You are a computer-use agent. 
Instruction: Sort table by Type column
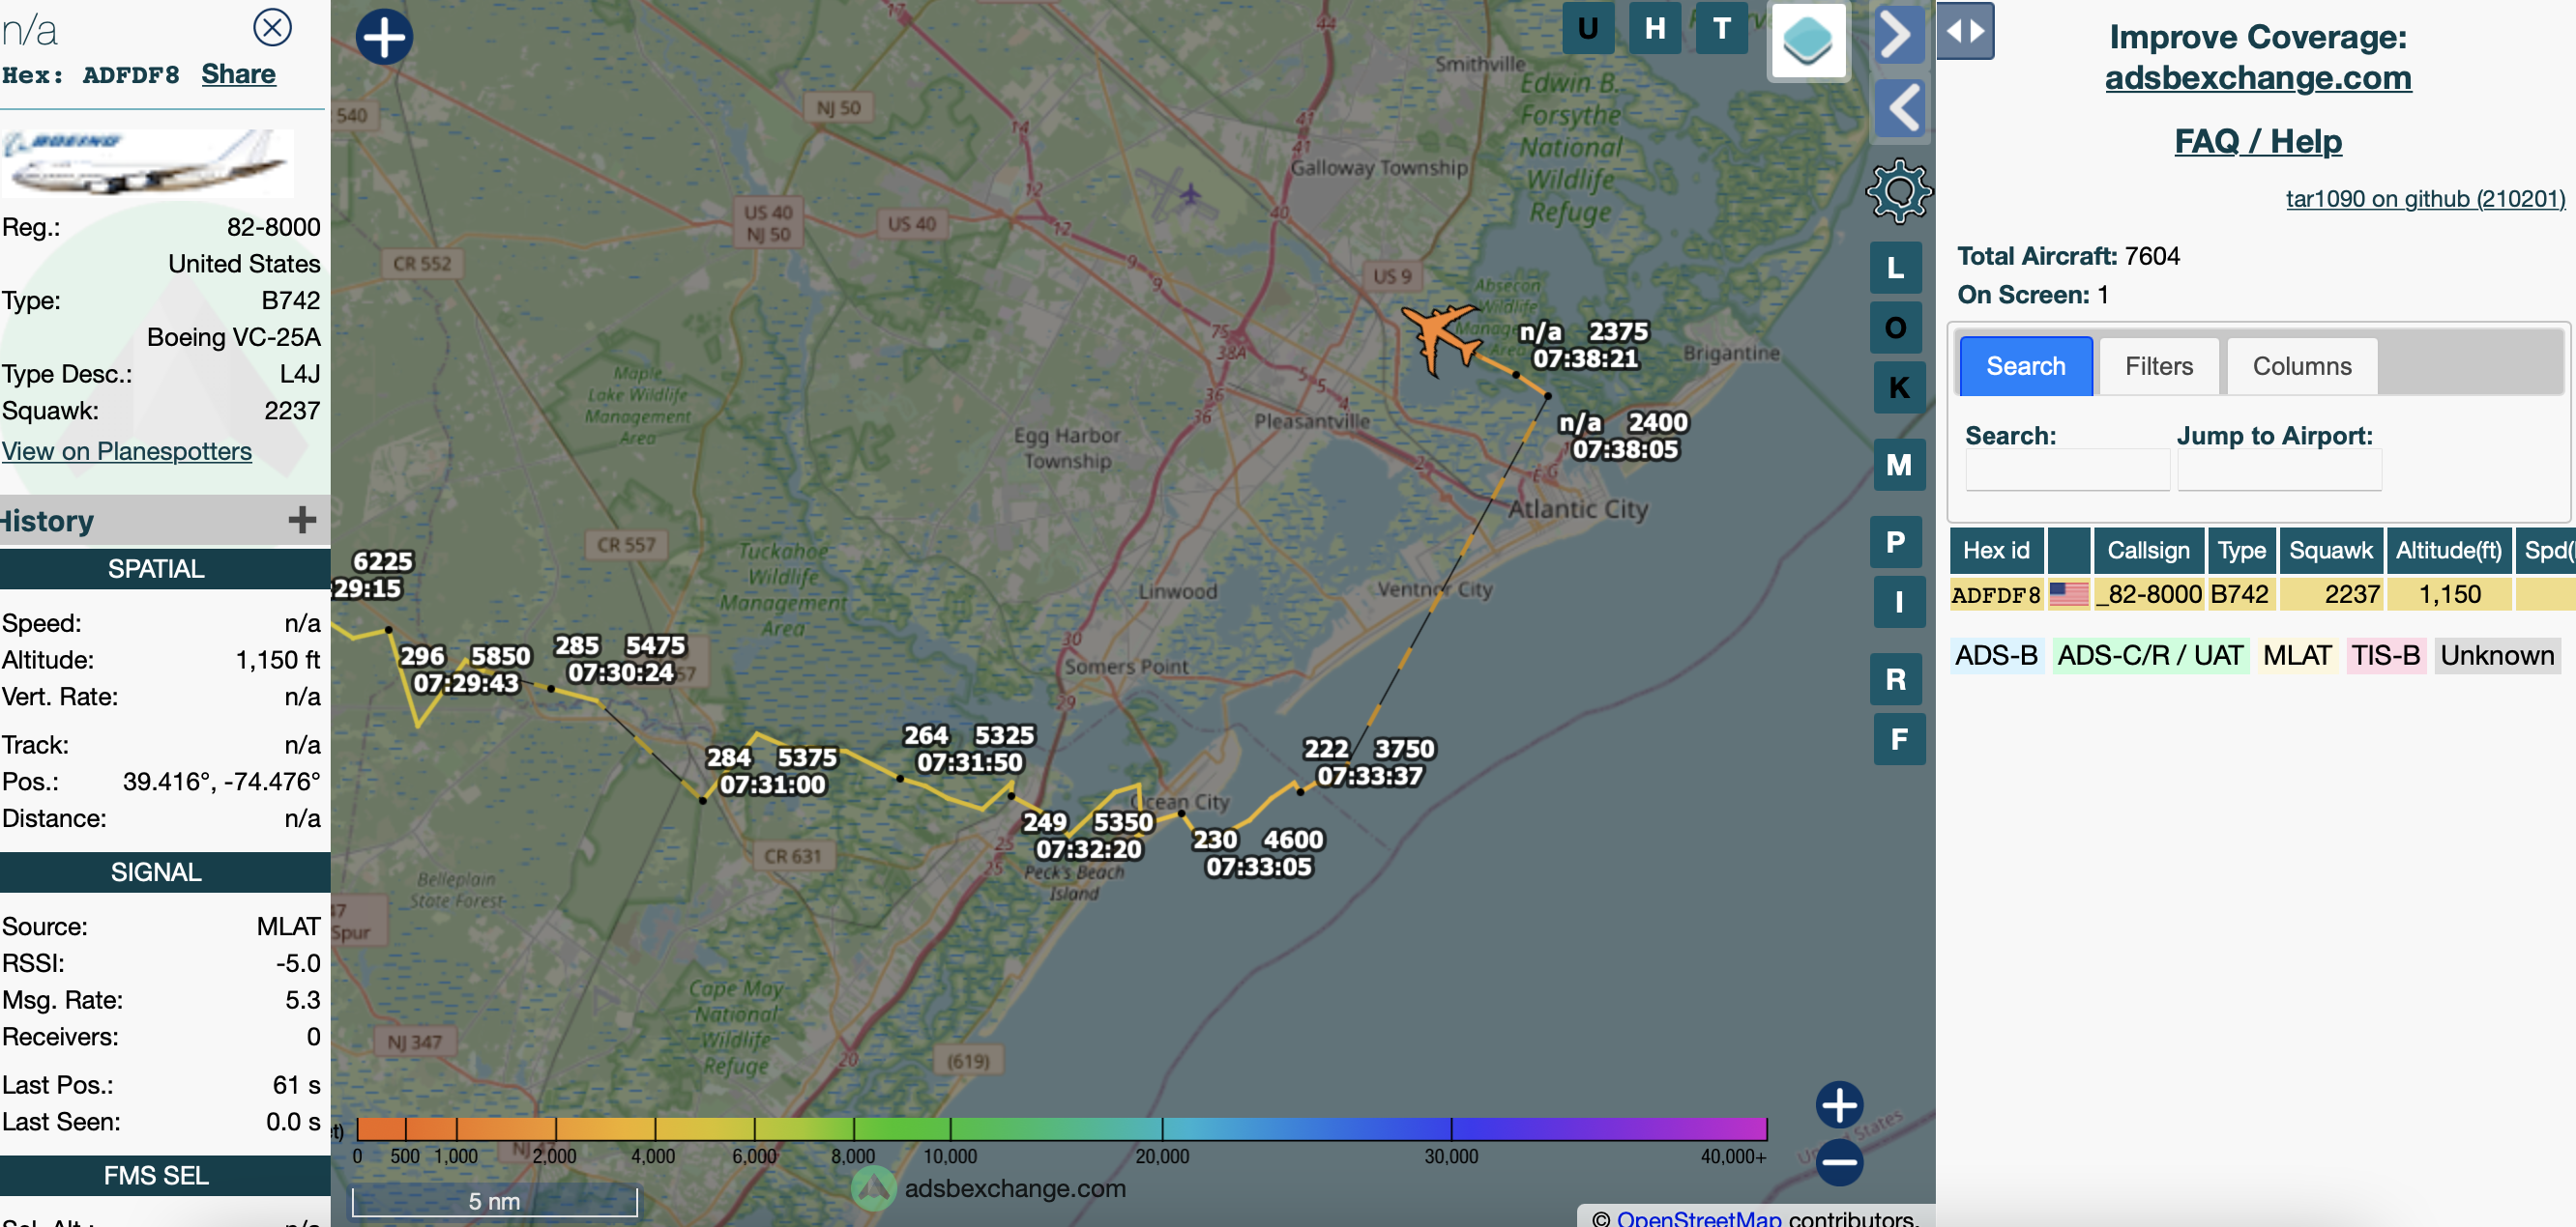point(2241,551)
